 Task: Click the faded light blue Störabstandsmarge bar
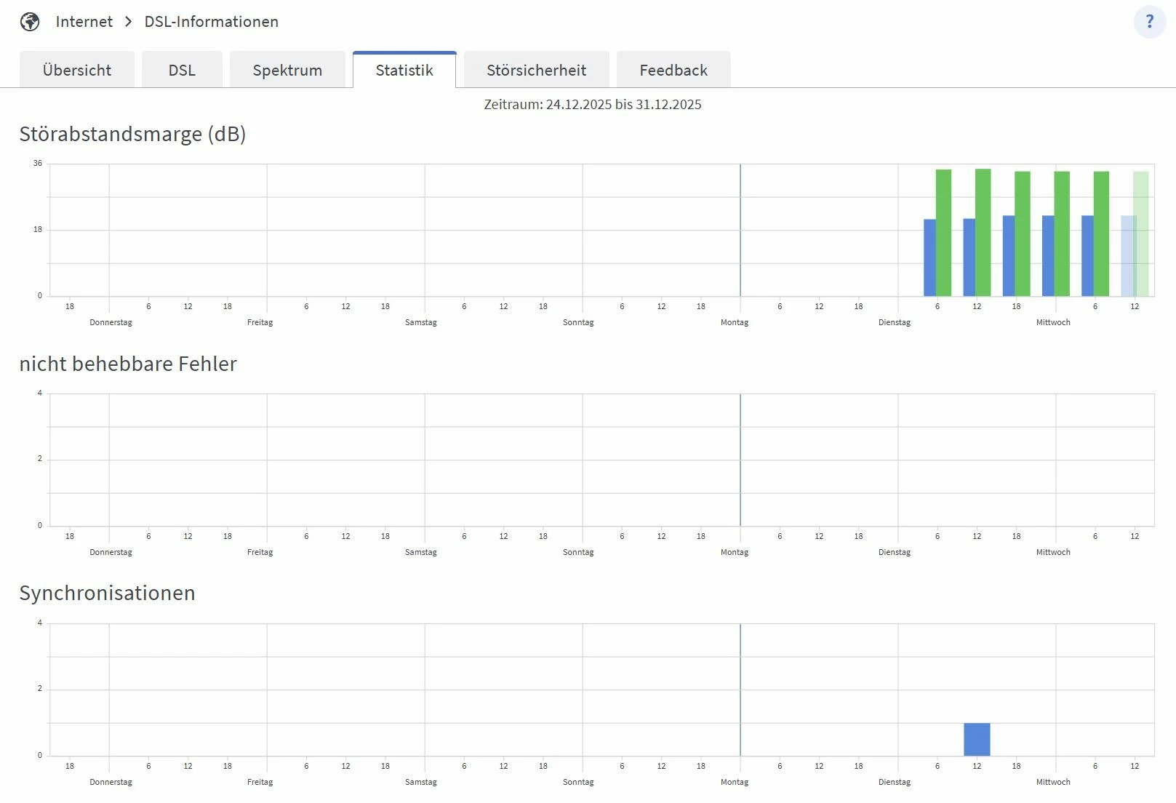(1127, 256)
